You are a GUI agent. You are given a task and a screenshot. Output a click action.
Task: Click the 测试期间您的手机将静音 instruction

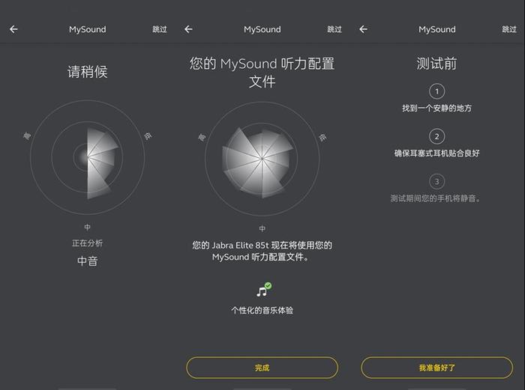436,198
